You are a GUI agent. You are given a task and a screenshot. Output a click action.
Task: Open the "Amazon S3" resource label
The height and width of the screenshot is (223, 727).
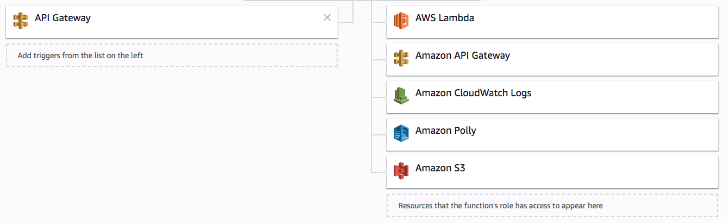(x=440, y=168)
